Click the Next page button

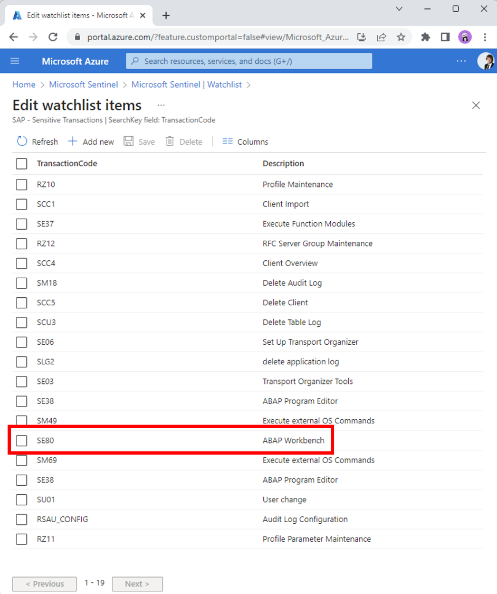tap(137, 584)
